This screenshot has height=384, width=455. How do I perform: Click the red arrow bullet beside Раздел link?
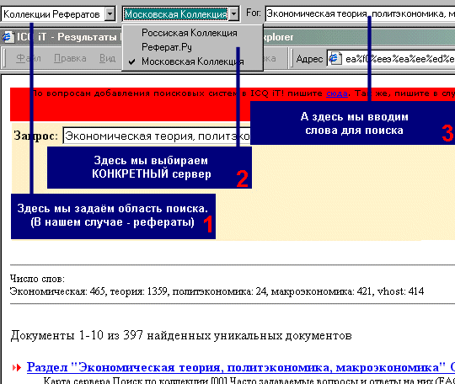click(17, 368)
